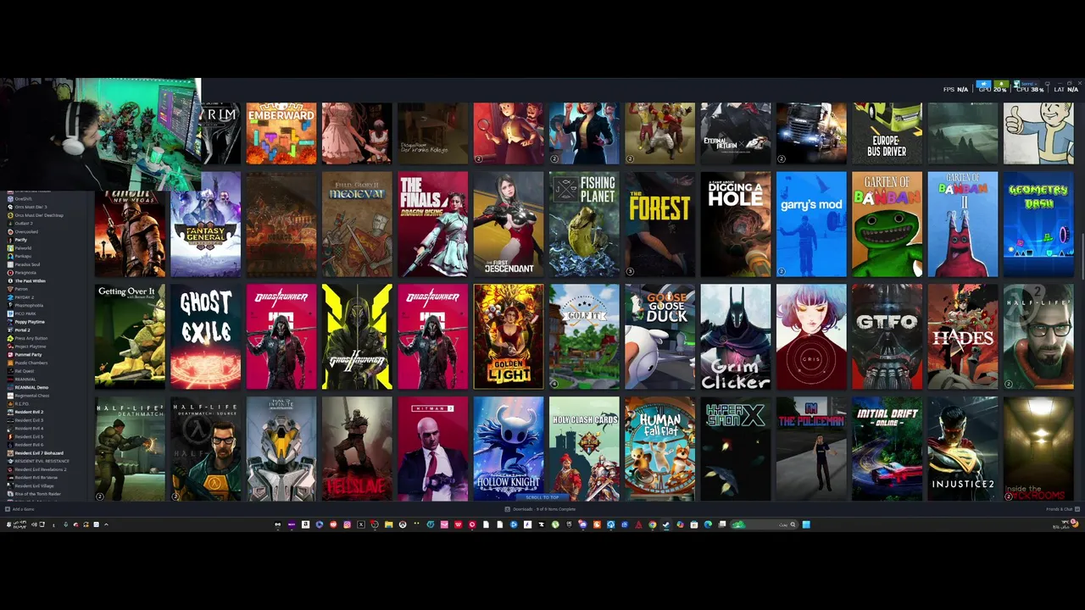Select the GRIS cover

[811, 336]
